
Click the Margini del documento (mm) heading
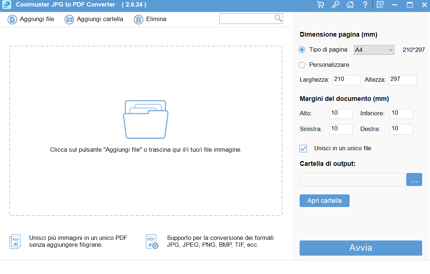pos(344,99)
